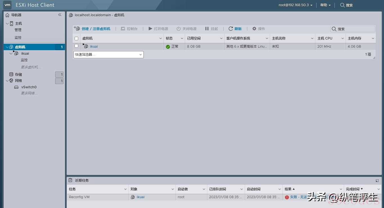
Task: Click ikuai object link in recent tasks
Action: 140,197
